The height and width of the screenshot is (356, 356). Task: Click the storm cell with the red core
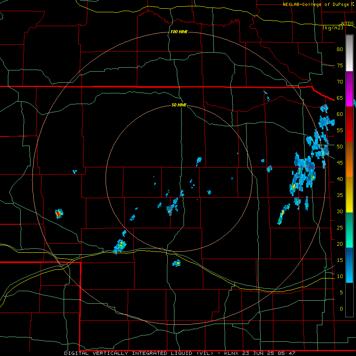[x=59, y=214]
